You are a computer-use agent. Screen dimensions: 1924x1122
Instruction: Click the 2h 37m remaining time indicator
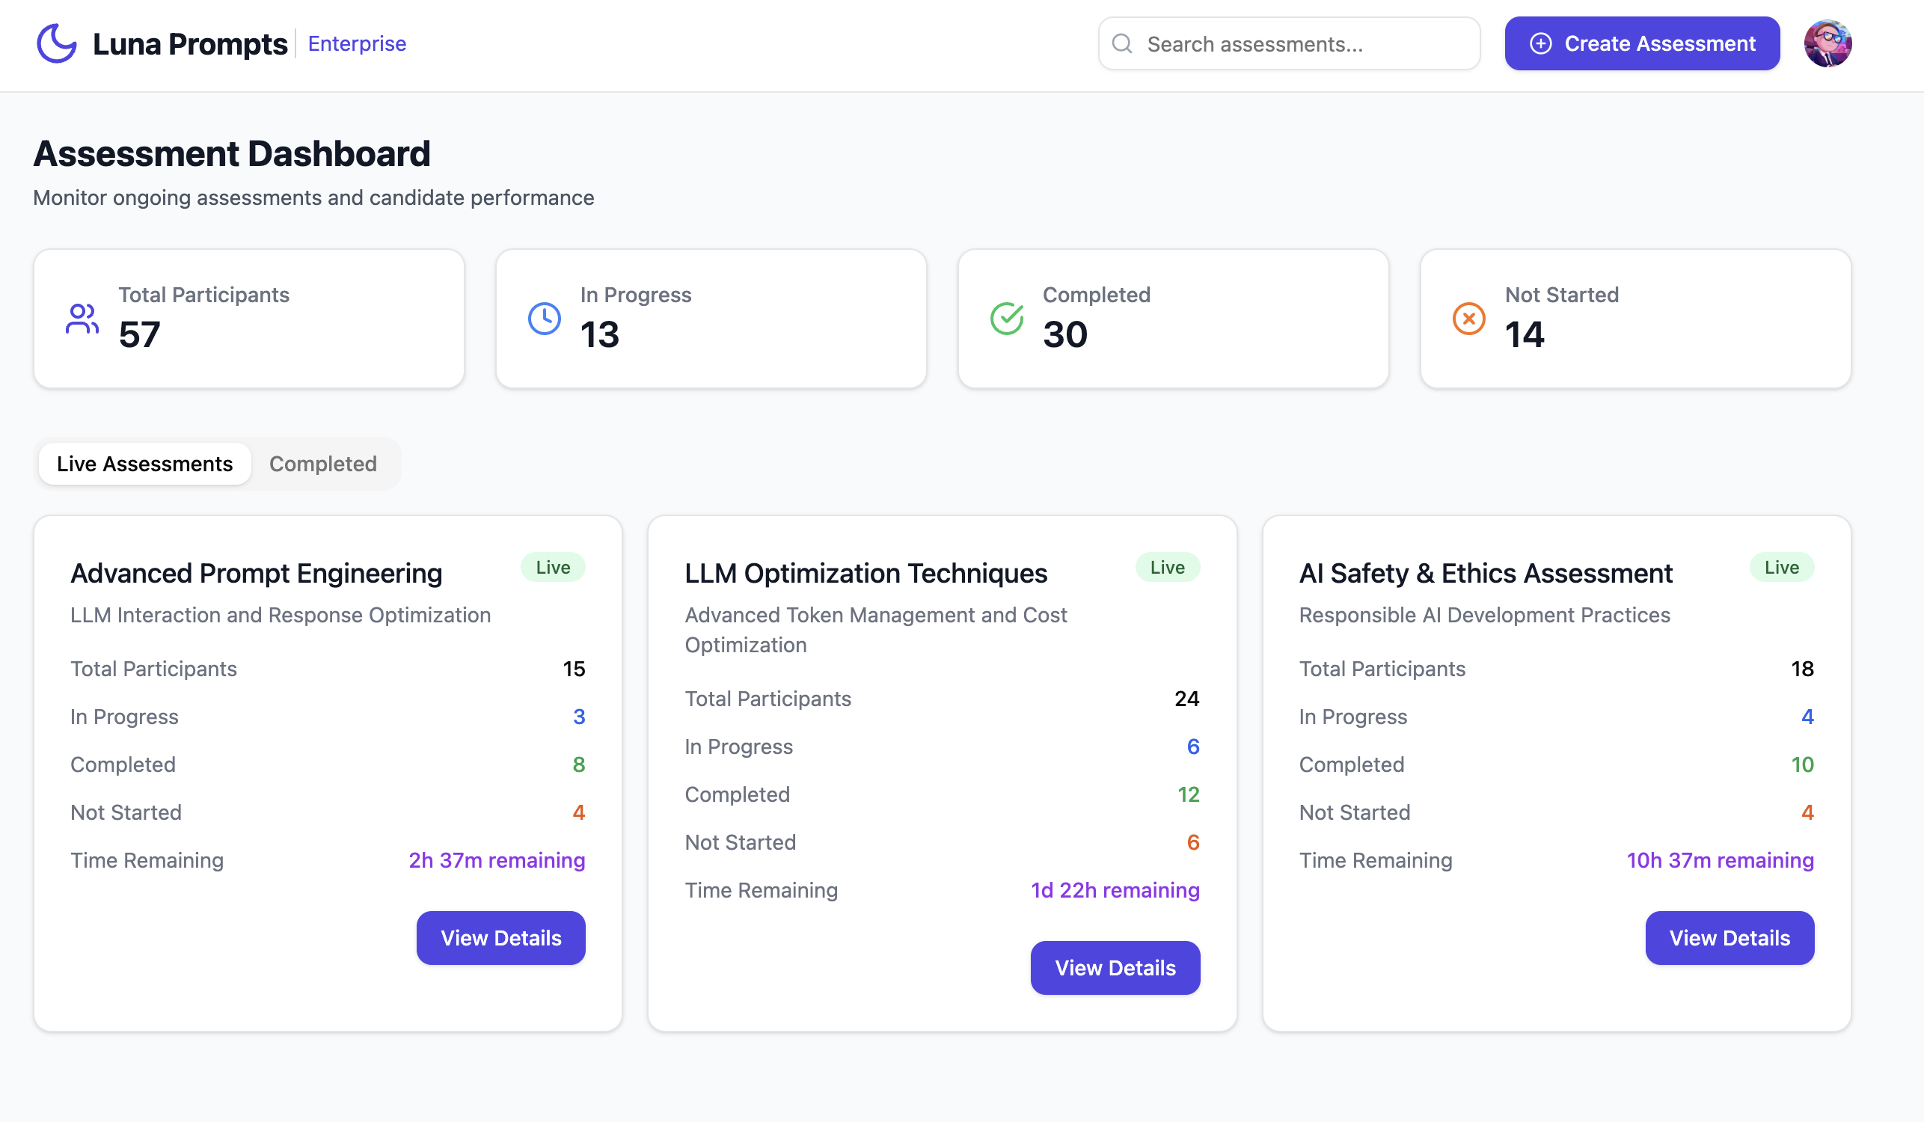click(x=496, y=860)
